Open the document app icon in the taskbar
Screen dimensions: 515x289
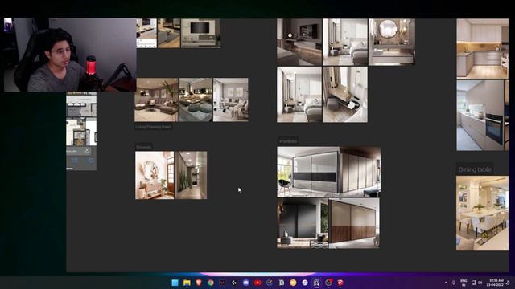[282, 283]
